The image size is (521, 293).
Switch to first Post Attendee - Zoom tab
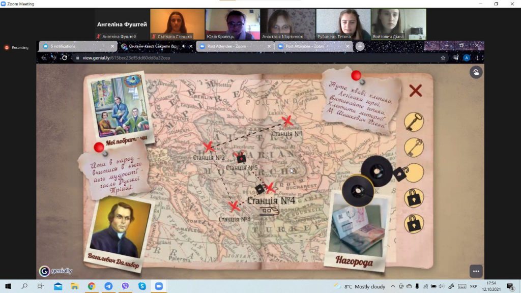235,46
